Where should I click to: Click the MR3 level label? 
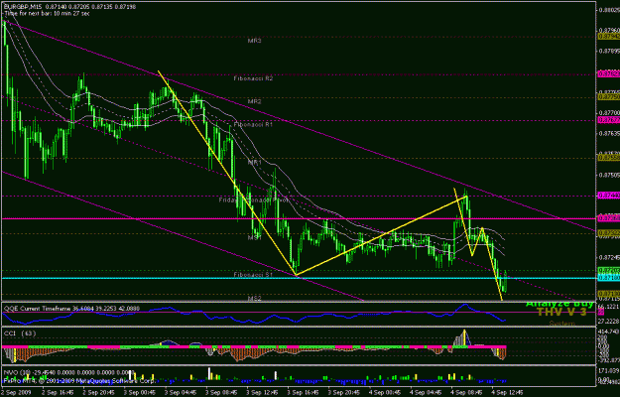[x=254, y=41]
